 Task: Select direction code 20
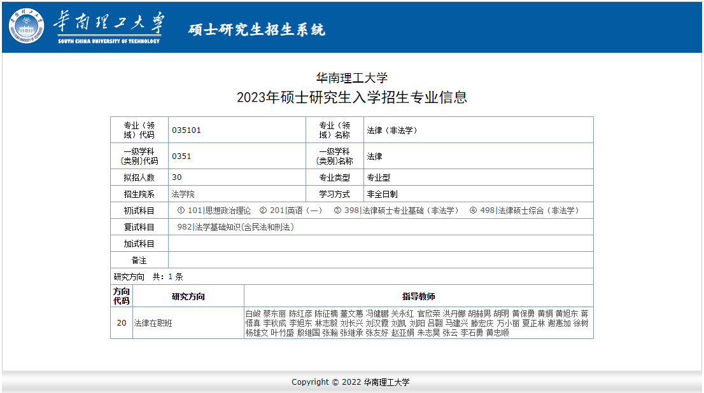[122, 322]
